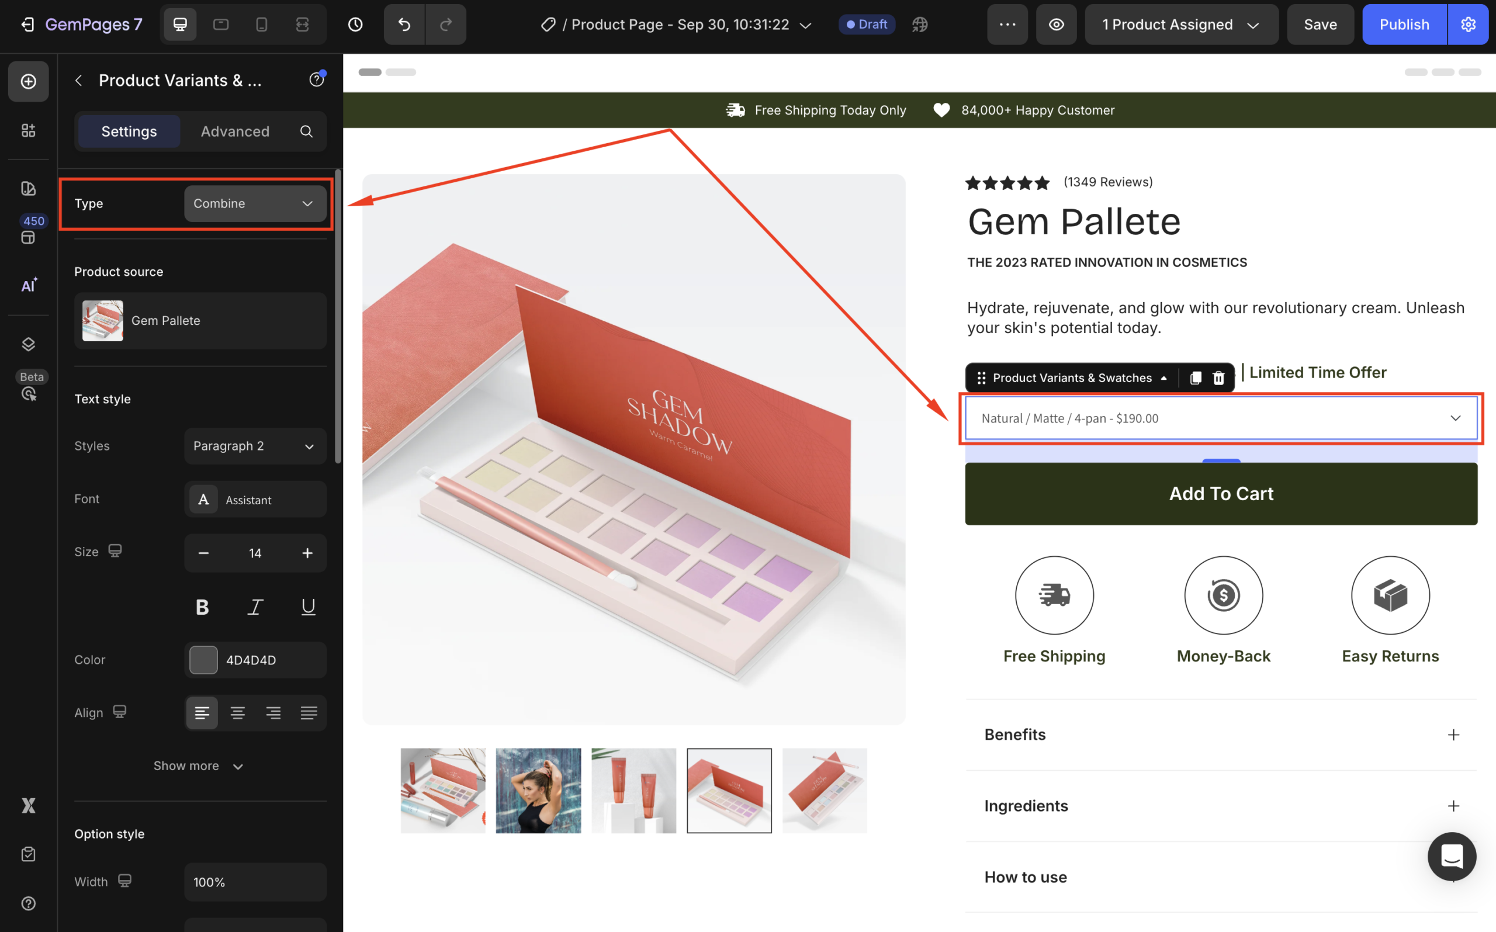Toggle bold text formatting
Image resolution: width=1496 pixels, height=932 pixels.
click(x=202, y=607)
